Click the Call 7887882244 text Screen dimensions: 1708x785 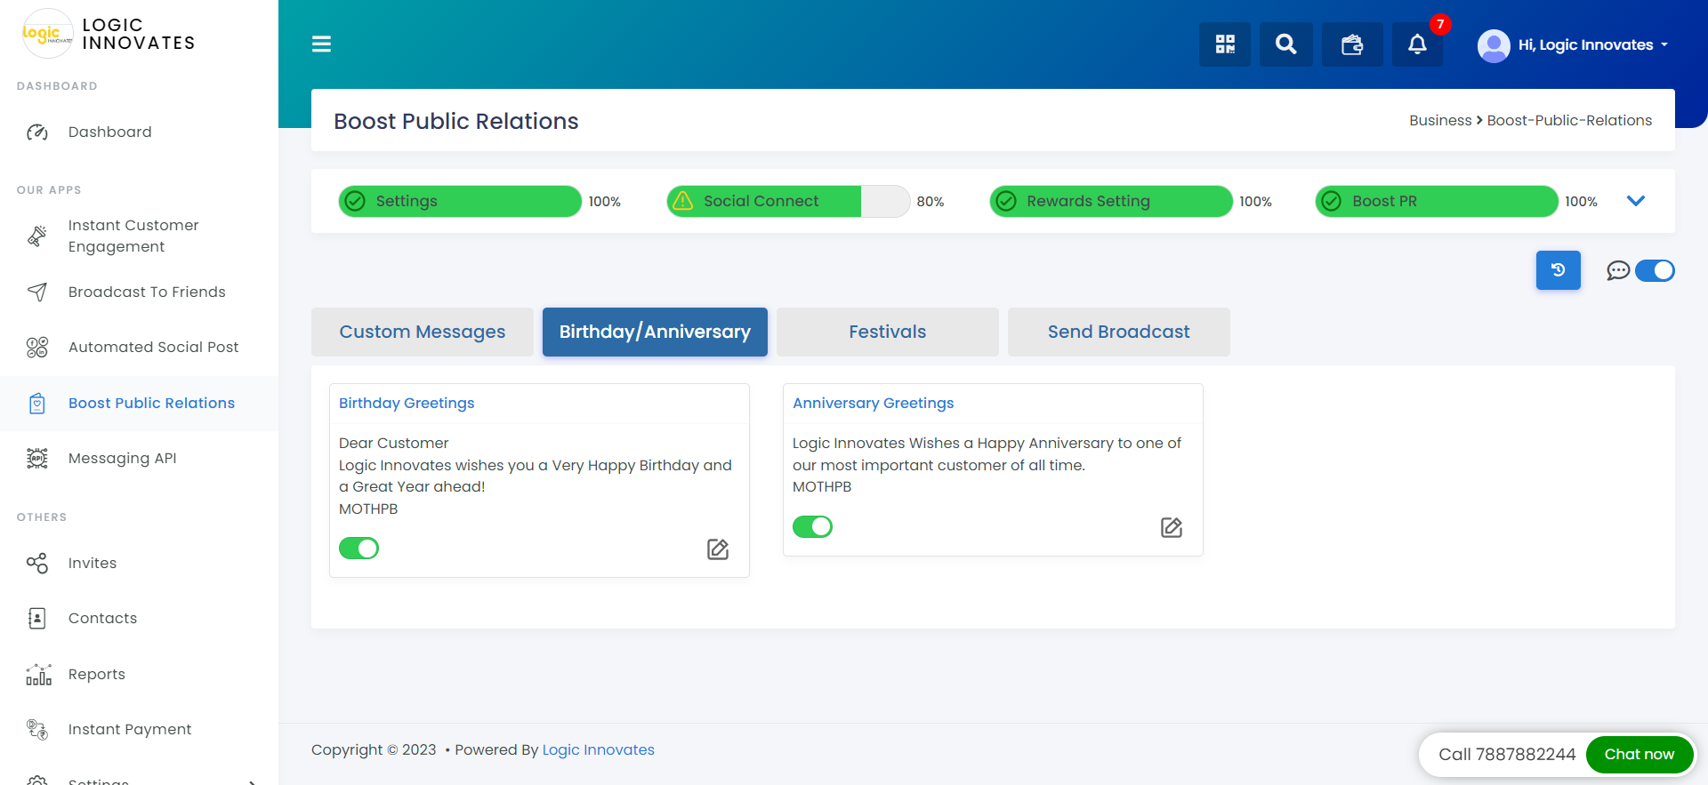1507,755
